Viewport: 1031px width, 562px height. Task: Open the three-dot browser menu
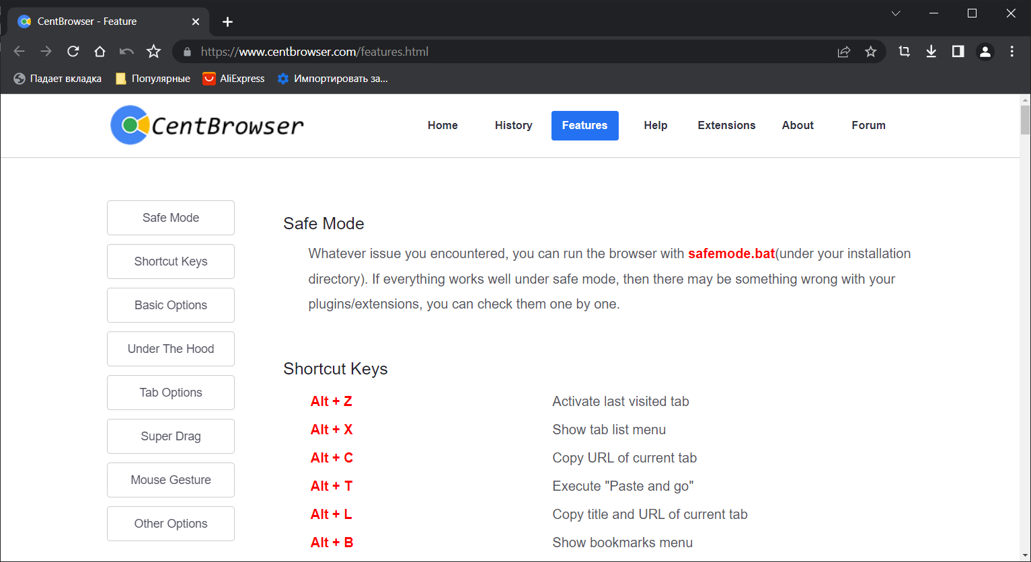(x=1012, y=52)
